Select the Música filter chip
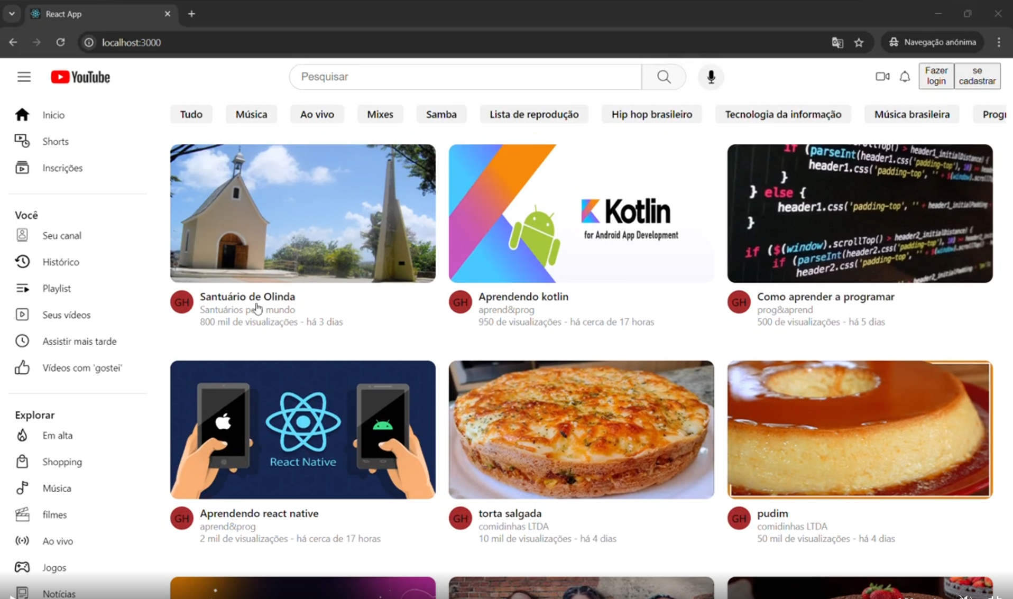Image resolution: width=1013 pixels, height=599 pixels. coord(251,115)
